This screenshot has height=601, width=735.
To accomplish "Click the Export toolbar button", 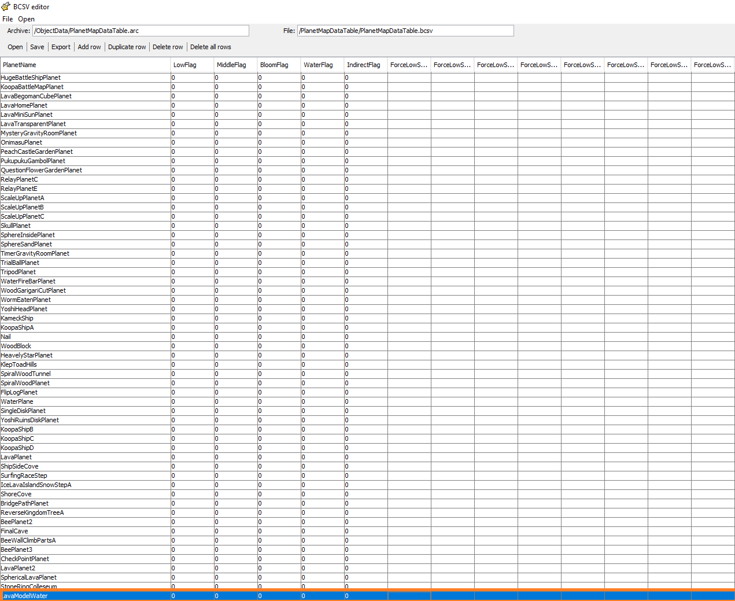I will (x=61, y=47).
